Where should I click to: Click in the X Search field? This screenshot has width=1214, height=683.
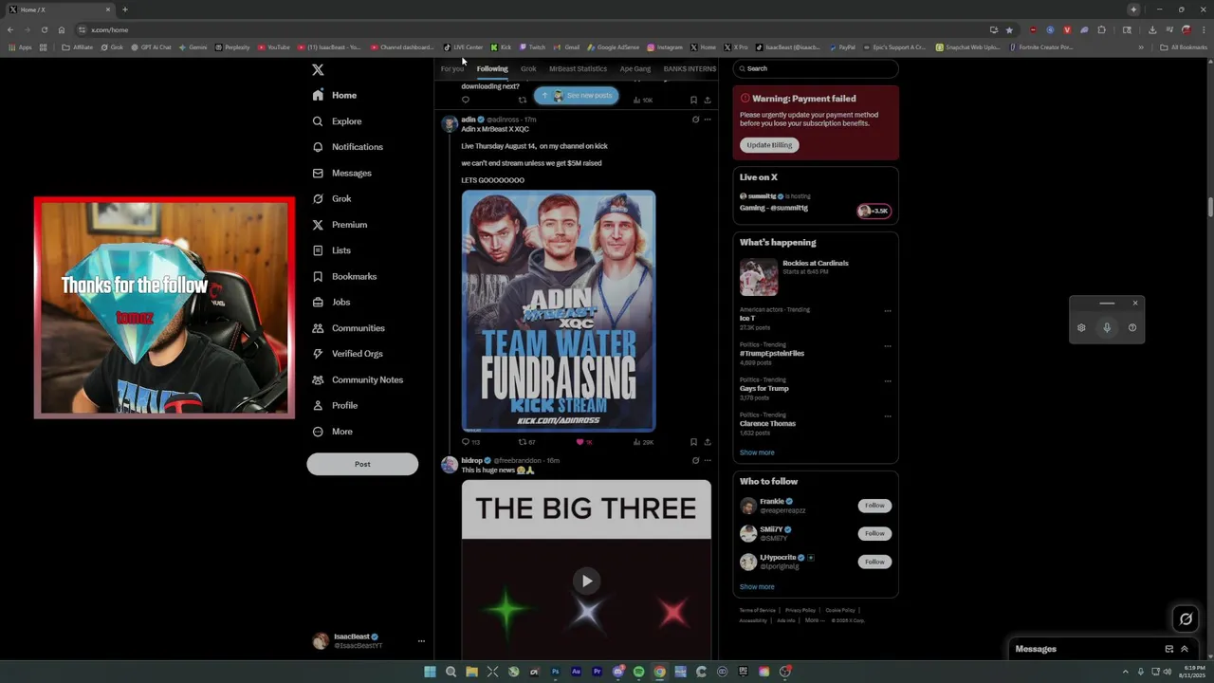(x=816, y=68)
